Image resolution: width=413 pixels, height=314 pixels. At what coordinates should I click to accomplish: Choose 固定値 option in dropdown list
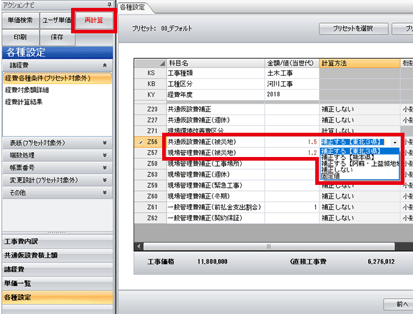point(332,176)
